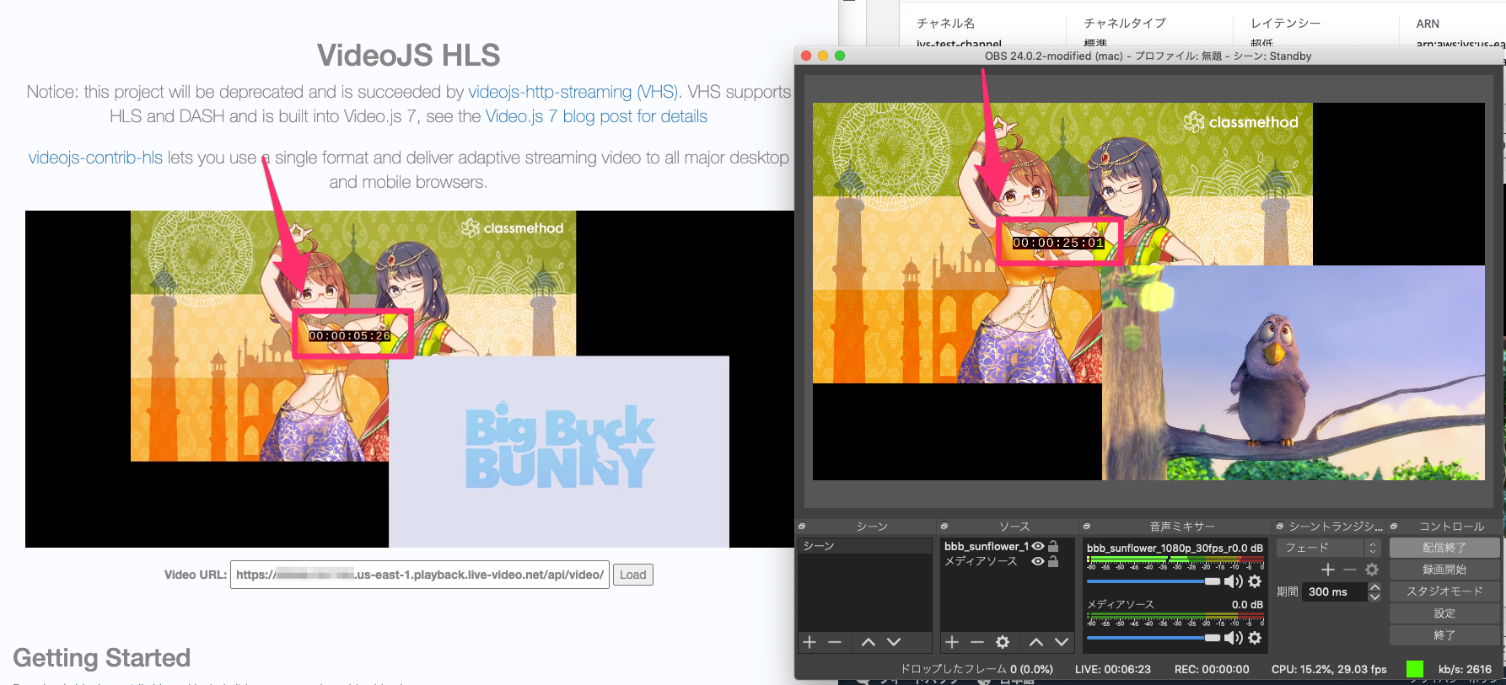This screenshot has width=1506, height=685.
Task: Open the フェード transition dropdown
Action: 1328,548
